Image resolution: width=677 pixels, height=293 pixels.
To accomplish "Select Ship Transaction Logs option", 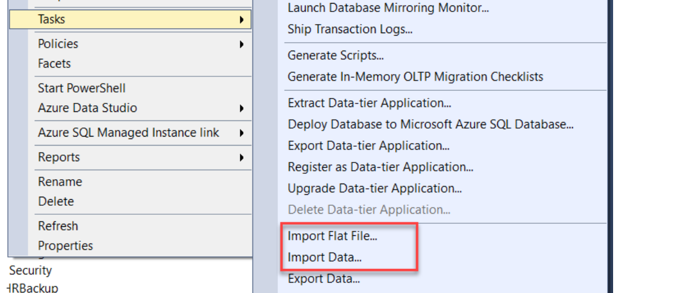I will (354, 29).
